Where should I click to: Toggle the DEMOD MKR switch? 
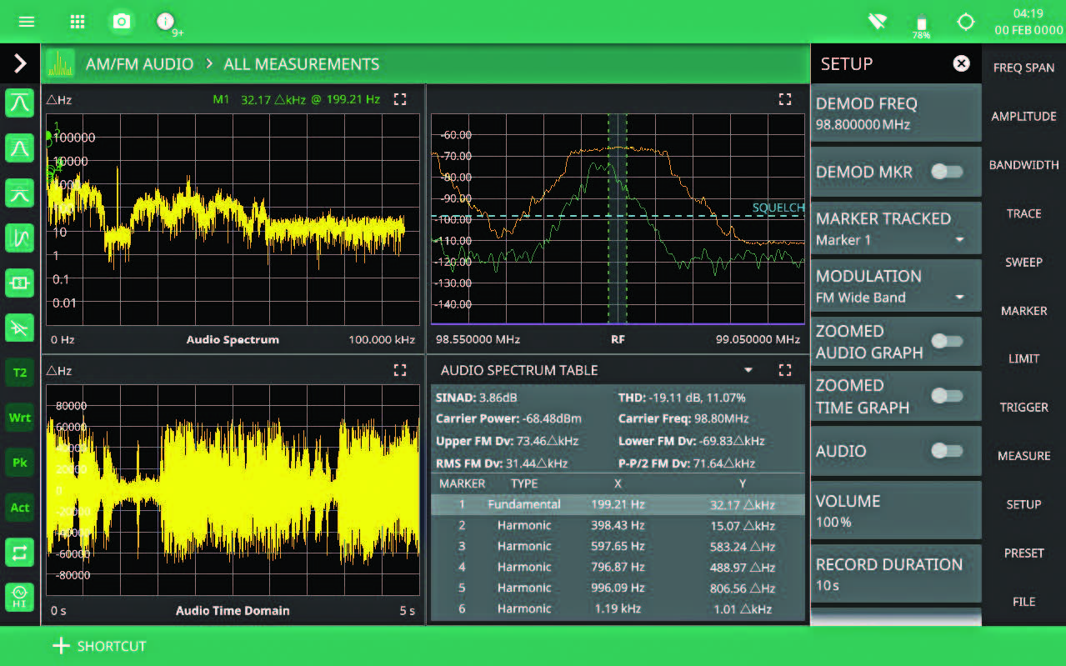[947, 172]
